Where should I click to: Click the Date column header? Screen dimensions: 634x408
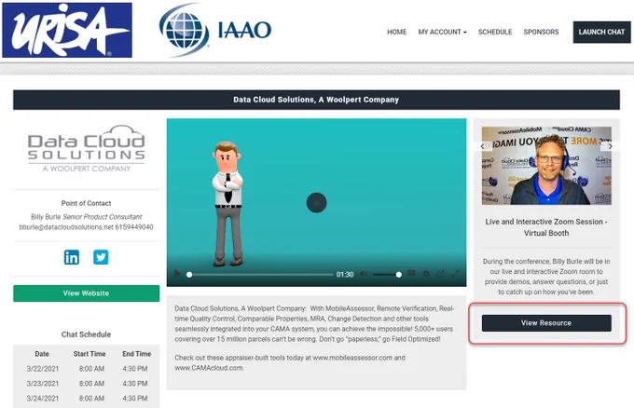pyautogui.click(x=42, y=353)
